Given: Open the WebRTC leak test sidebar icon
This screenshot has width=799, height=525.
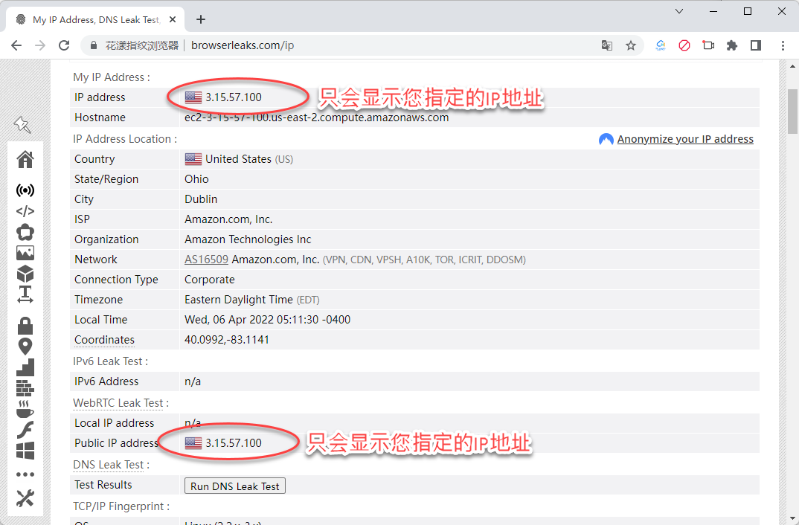Looking at the screenshot, I should tap(25, 232).
